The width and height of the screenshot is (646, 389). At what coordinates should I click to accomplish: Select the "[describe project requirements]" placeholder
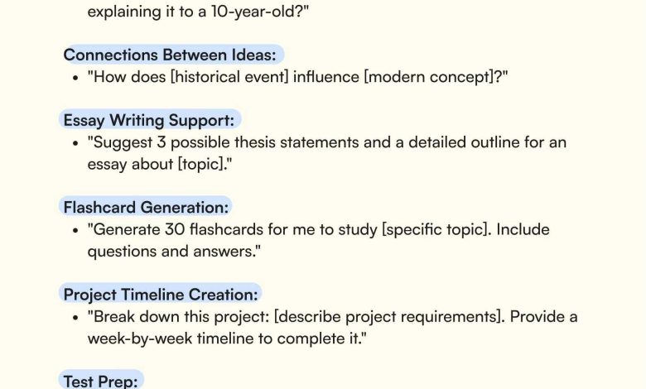click(x=374, y=317)
